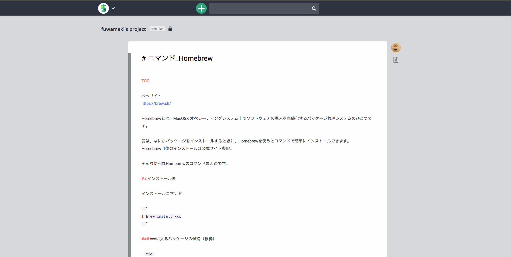Click the そんな便利なHomebrew line
Screen dimensions: 511x257
[185, 163]
